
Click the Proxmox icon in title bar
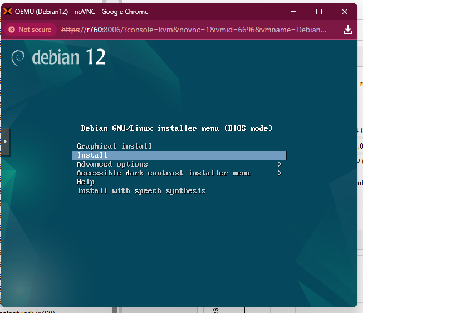click(x=8, y=12)
